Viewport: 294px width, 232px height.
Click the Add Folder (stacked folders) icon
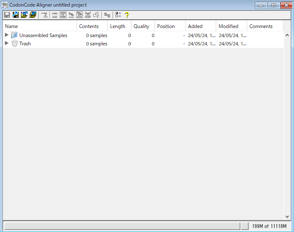[33, 15]
